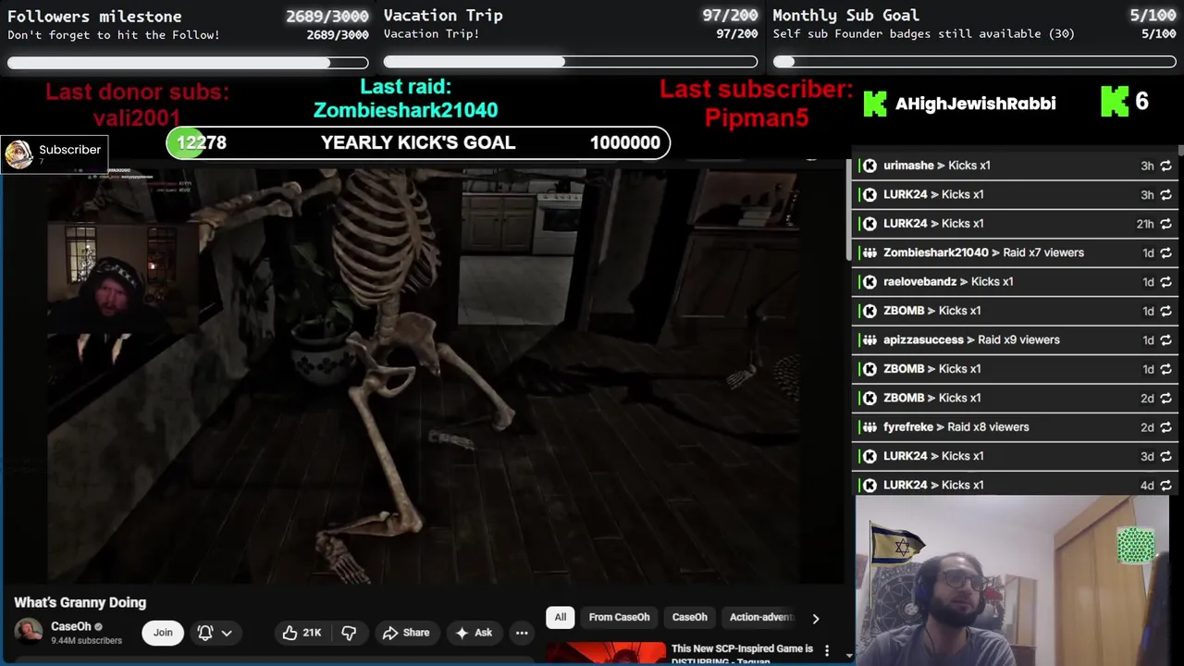This screenshot has height=666, width=1184.
Task: Click the Kick icon on raelovebandz row
Action: pyautogui.click(x=869, y=282)
